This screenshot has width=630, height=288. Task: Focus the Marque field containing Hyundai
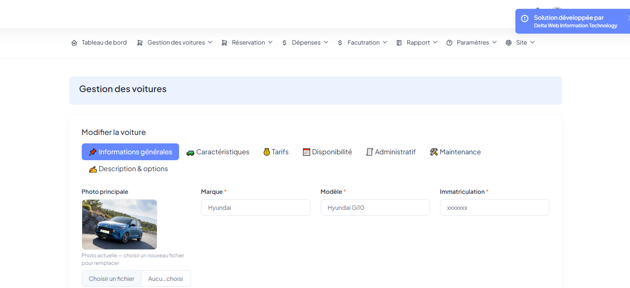tap(256, 208)
